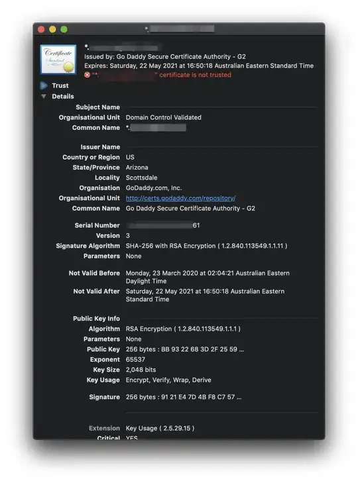Click the 'Serial Number' field label
Image resolution: width=358 pixels, height=483 pixels.
pyautogui.click(x=97, y=225)
